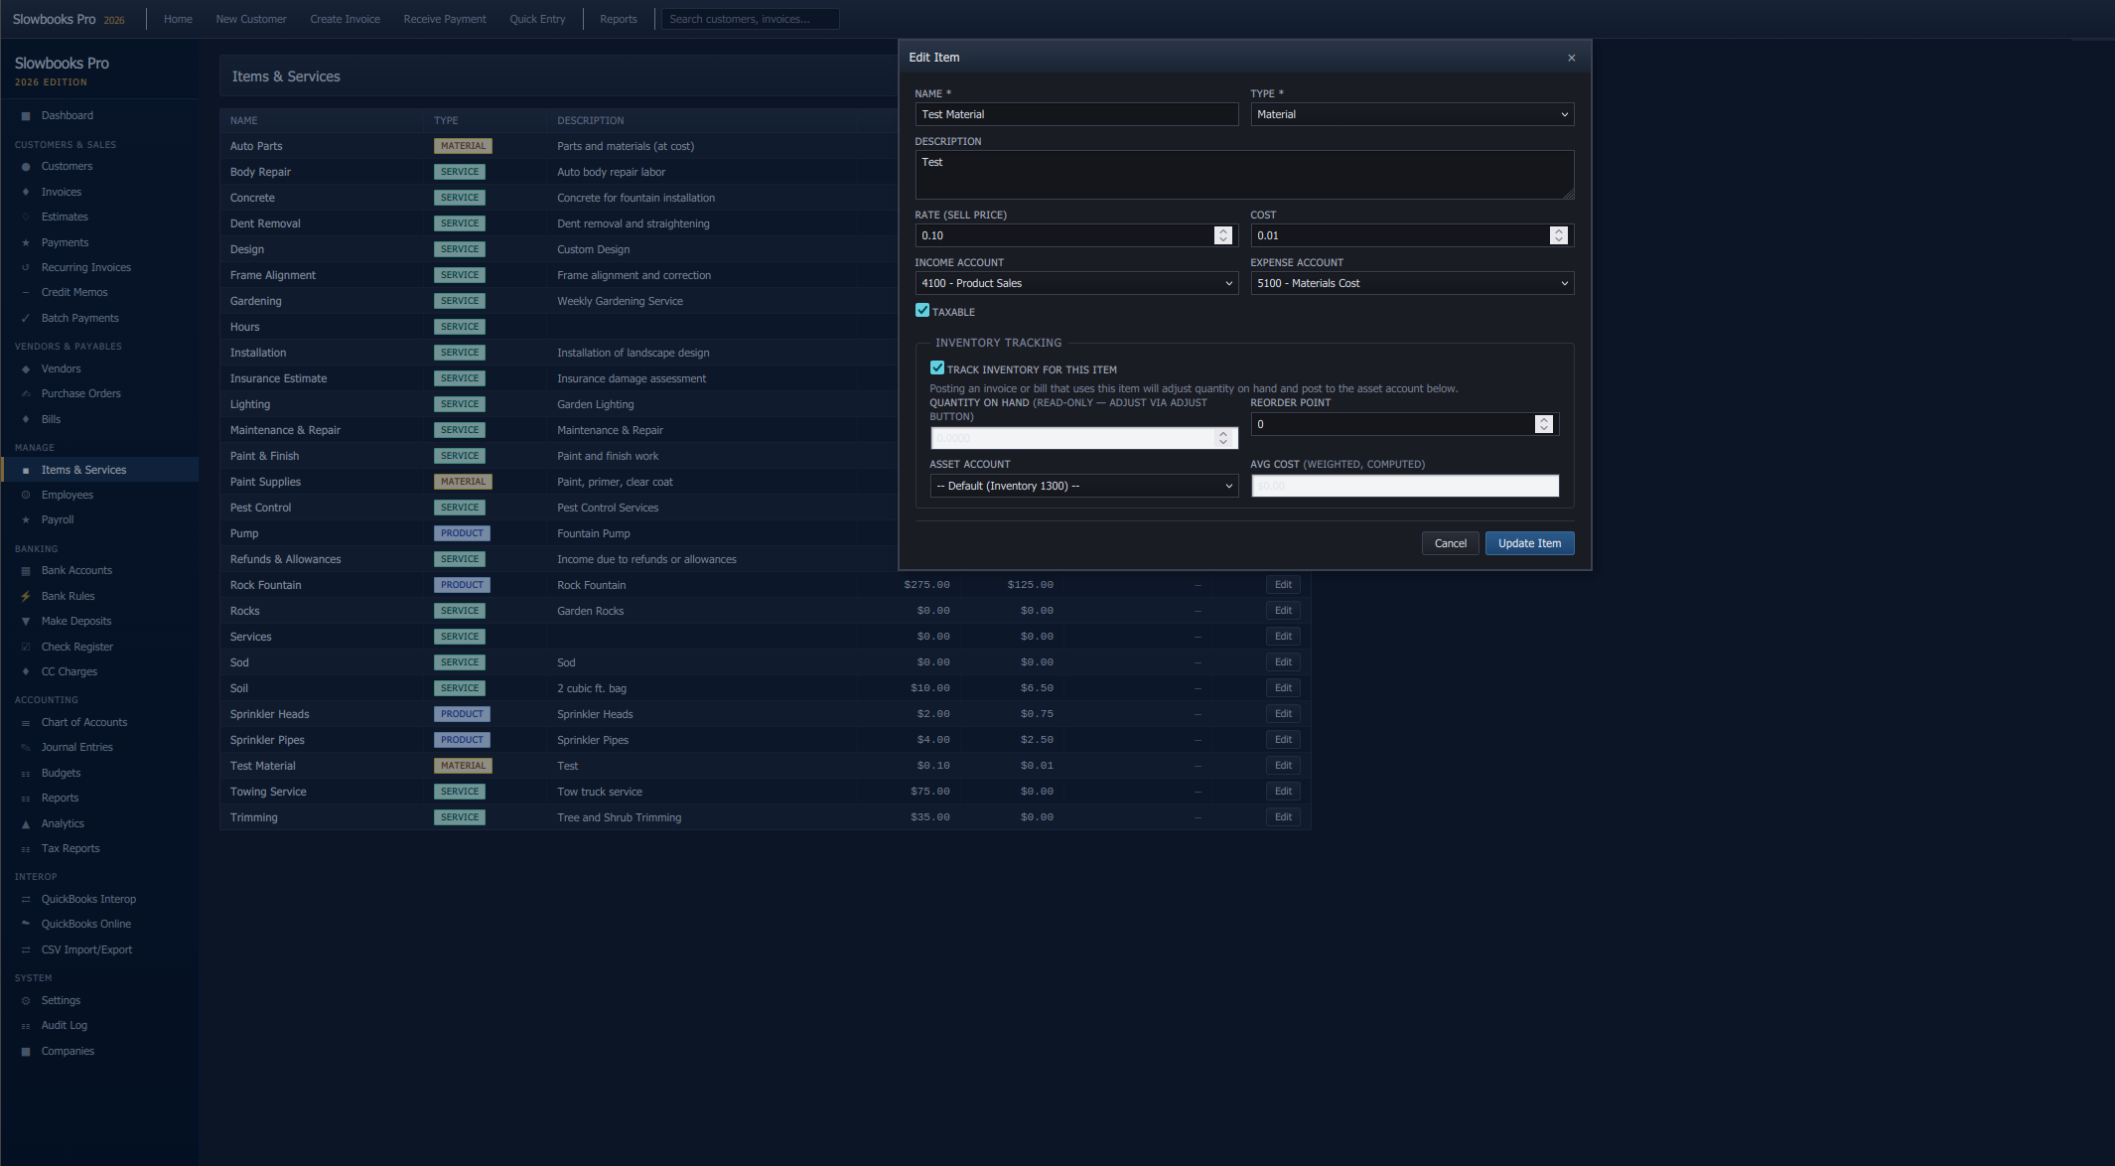The image size is (2115, 1166).
Task: Open the Asset Account dropdown
Action: click(1084, 487)
